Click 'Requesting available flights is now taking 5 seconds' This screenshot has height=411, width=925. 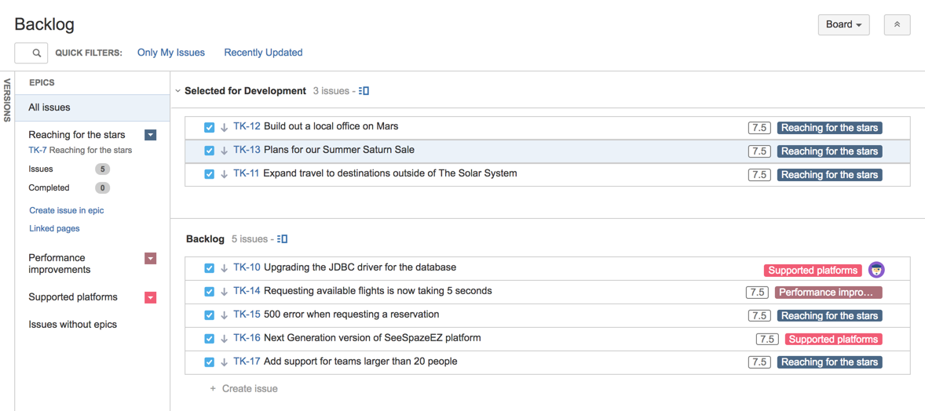coord(378,291)
